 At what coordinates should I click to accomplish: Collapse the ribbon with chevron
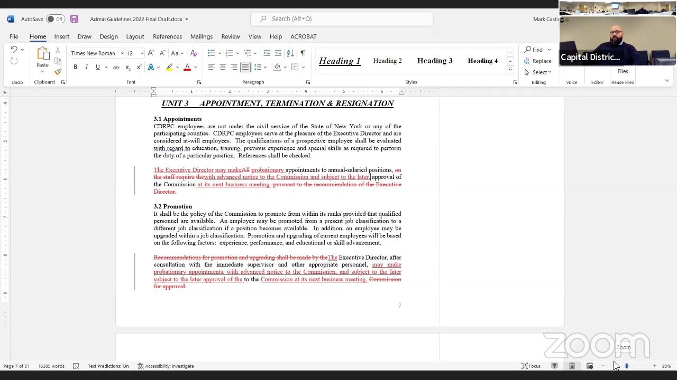tap(667, 81)
